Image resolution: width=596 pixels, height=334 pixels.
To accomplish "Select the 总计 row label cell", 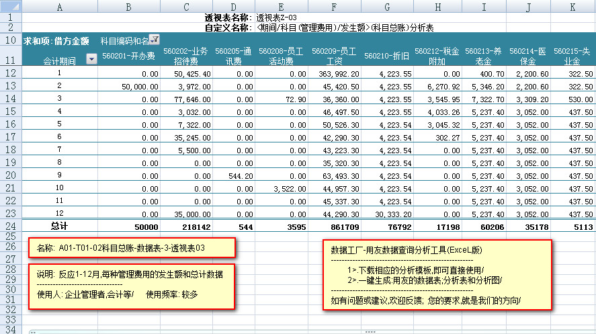I will (x=59, y=225).
